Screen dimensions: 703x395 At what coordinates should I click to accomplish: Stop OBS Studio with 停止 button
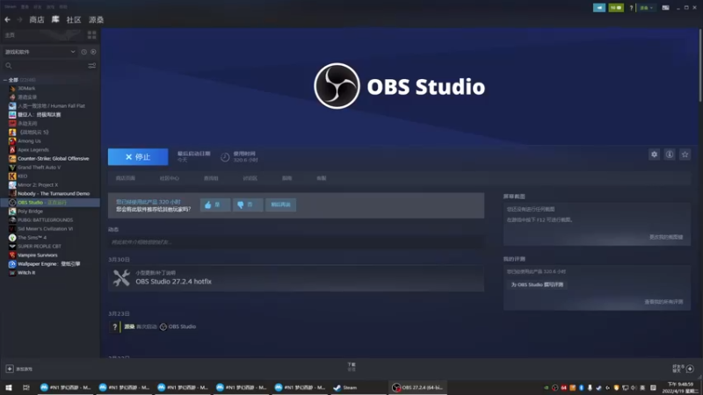pyautogui.click(x=138, y=157)
